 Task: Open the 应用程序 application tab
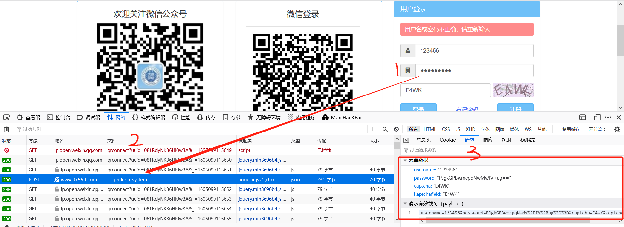click(x=301, y=118)
